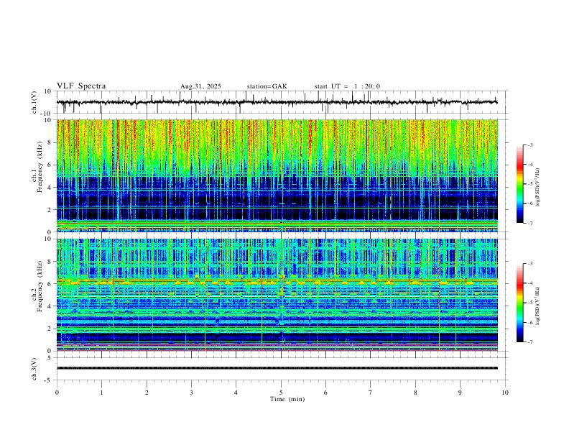
Task: Click the time axis tick label '8'
Action: coord(415,393)
